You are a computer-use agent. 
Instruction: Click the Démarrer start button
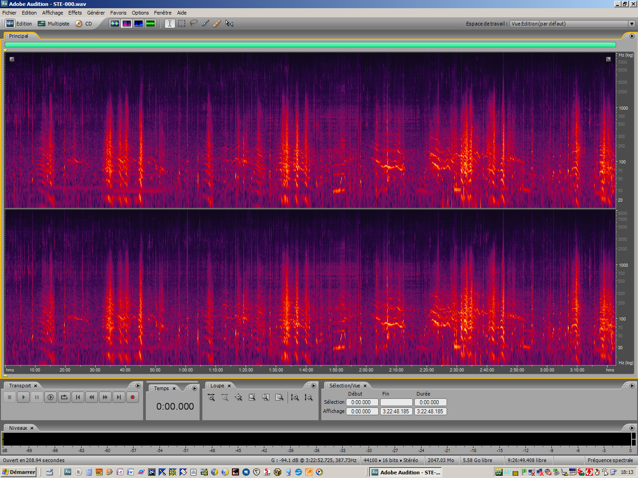tap(19, 472)
